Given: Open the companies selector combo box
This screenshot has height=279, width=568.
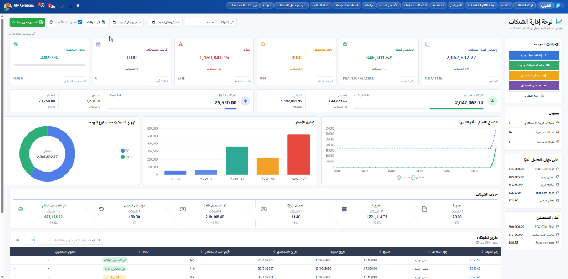Looking at the screenshot, I should [210, 22].
